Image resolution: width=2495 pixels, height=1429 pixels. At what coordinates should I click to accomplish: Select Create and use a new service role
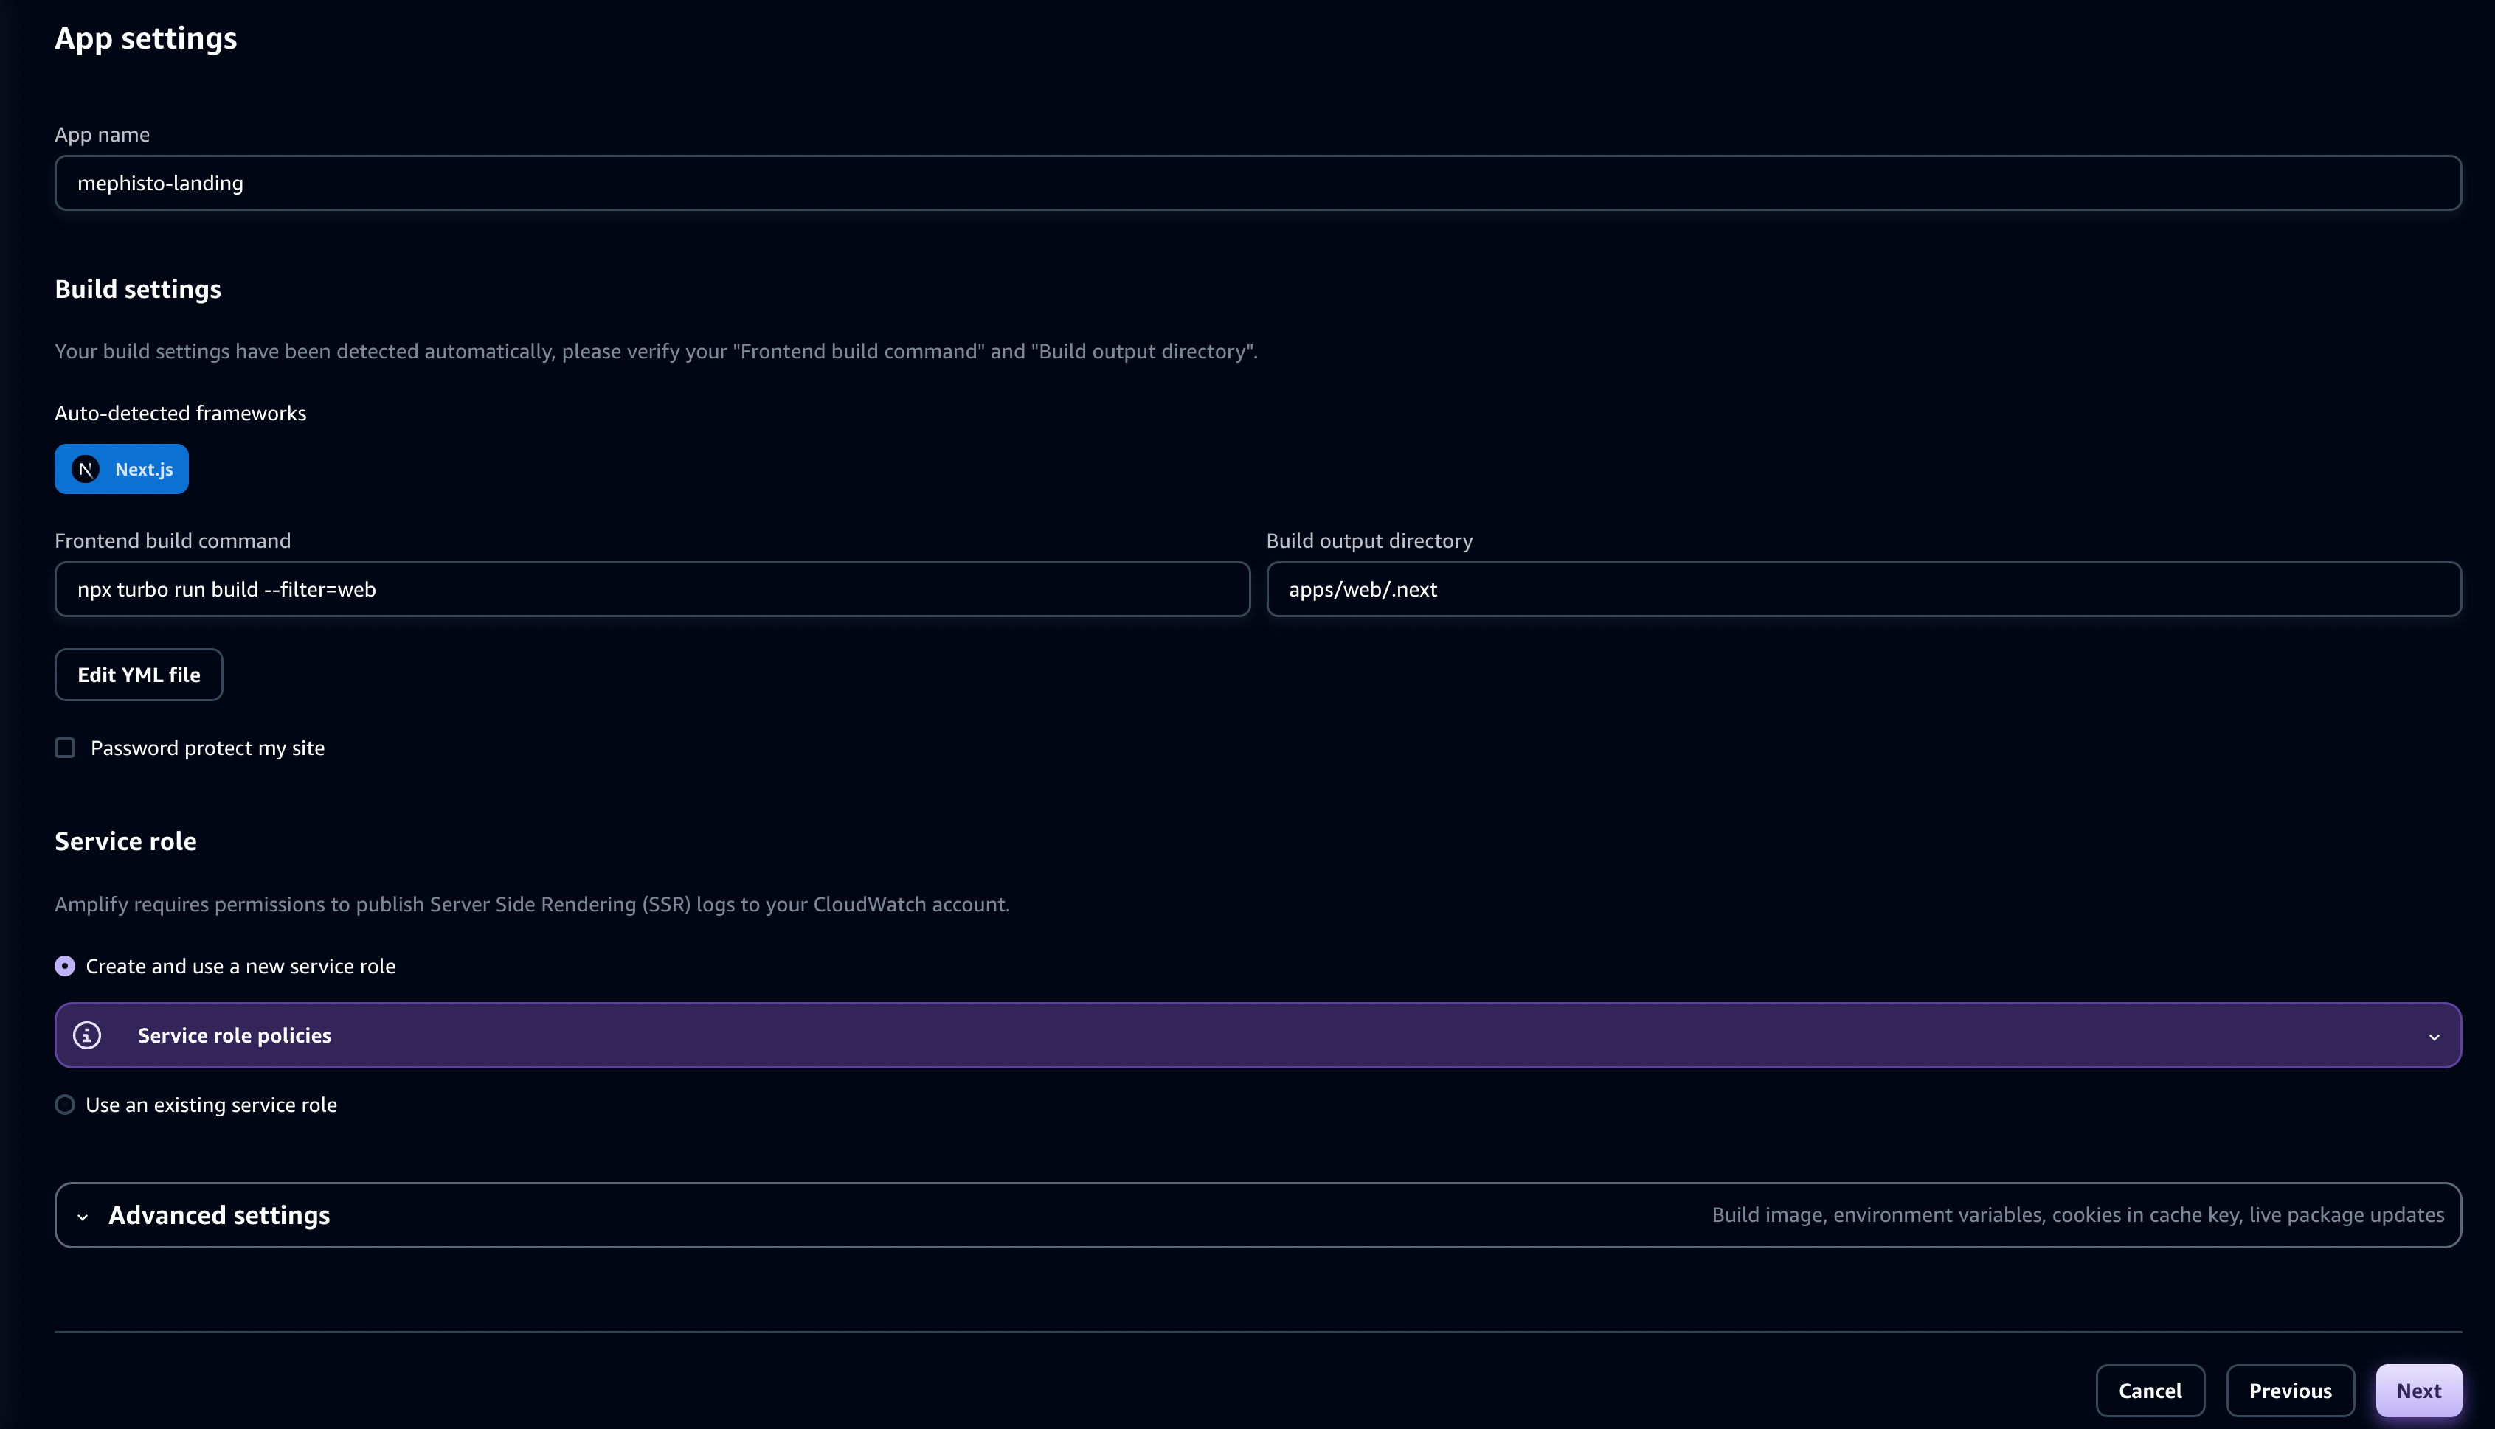[65, 966]
